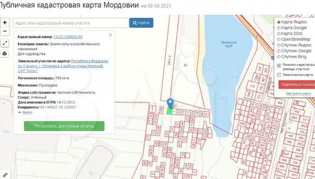Select Карта Яндекс map layer
This screenshot has height=179, width=315.
point(279,22)
